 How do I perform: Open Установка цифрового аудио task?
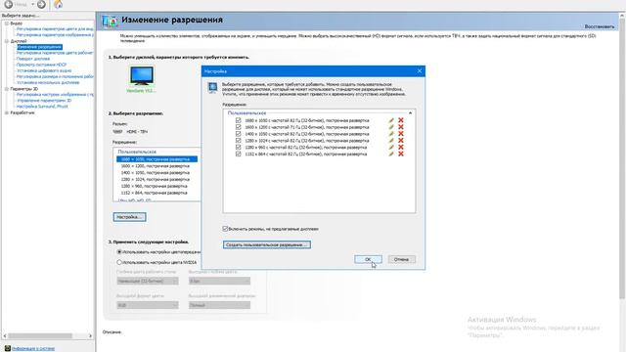pos(44,70)
